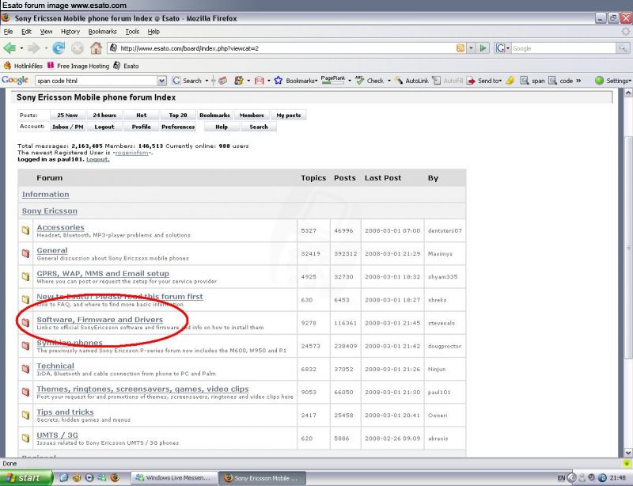Open the Google Search button dropdown arrow
This screenshot has width=633, height=486.
(207, 81)
